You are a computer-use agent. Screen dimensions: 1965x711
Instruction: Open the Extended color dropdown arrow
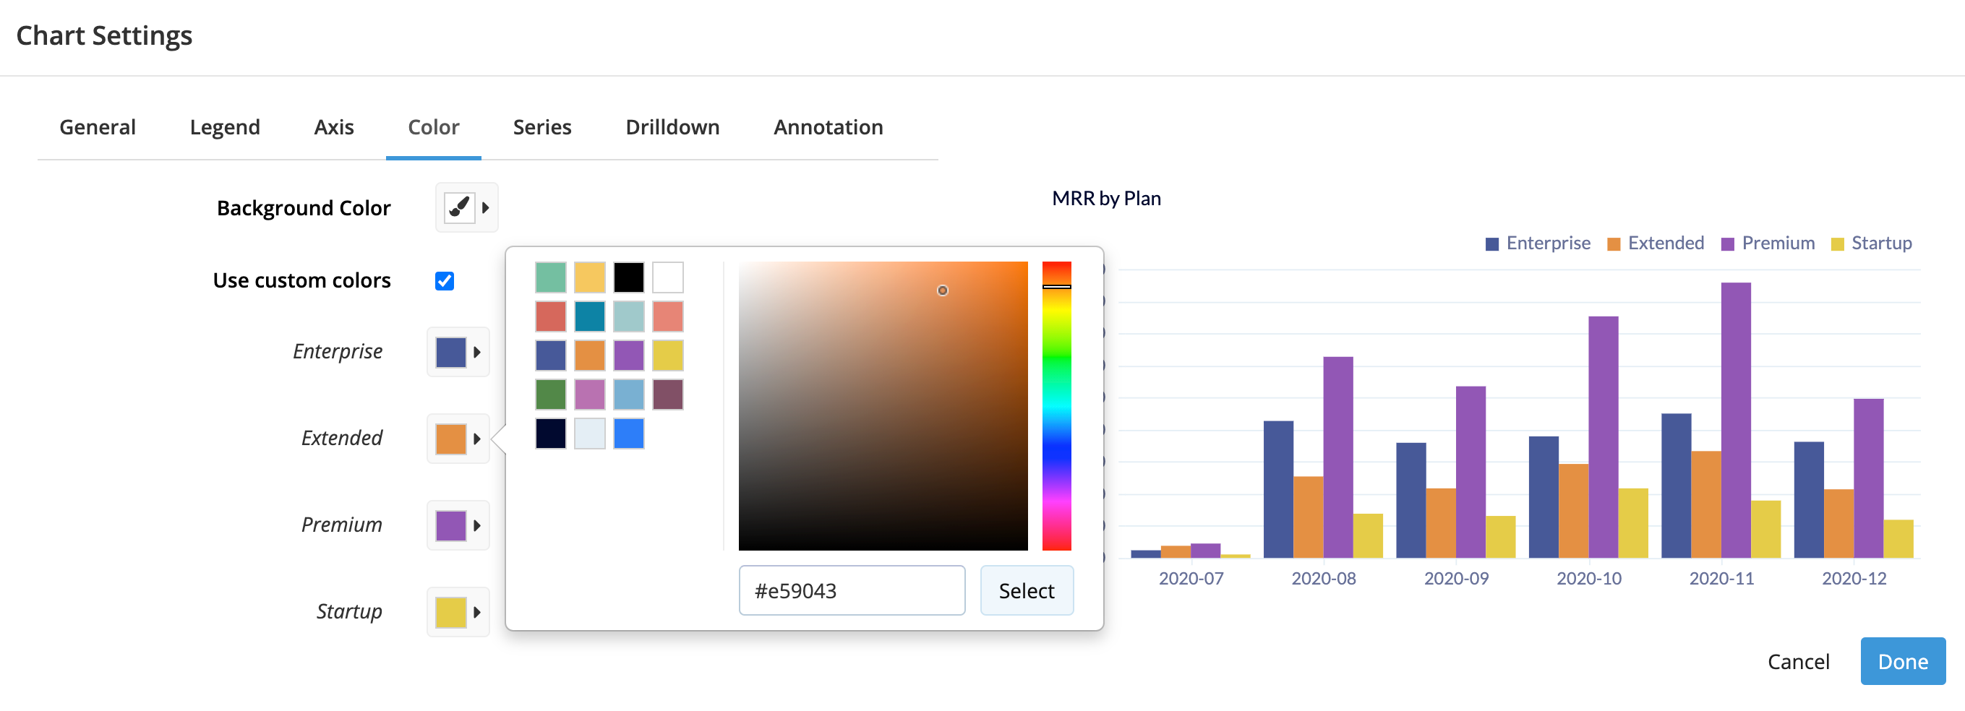pos(476,439)
